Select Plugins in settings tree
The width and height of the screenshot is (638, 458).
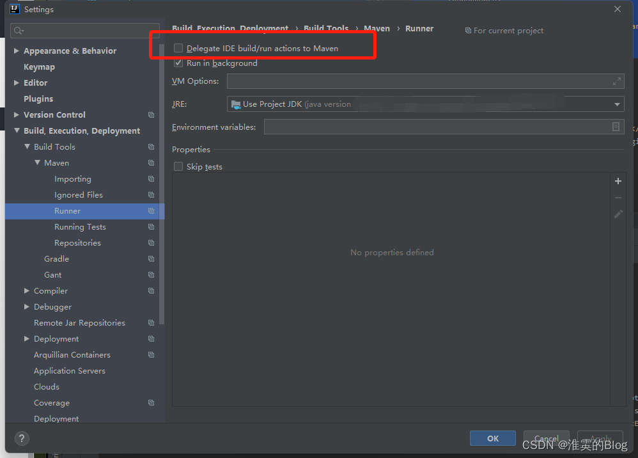click(x=38, y=99)
